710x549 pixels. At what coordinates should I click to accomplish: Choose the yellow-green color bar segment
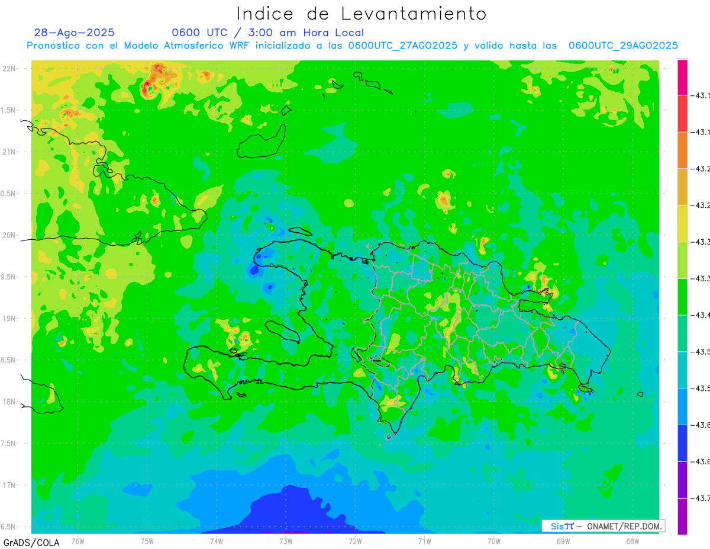pos(682,260)
